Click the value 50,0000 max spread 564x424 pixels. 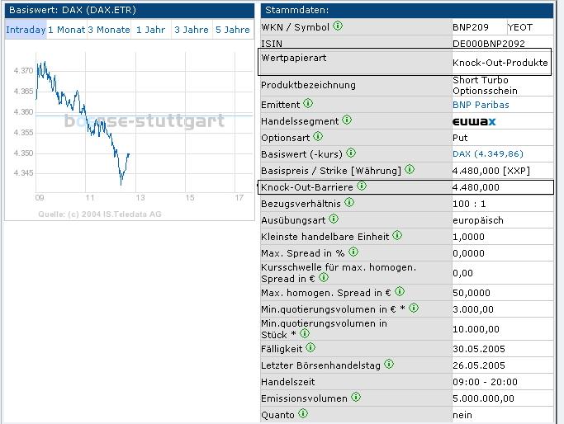tap(472, 293)
